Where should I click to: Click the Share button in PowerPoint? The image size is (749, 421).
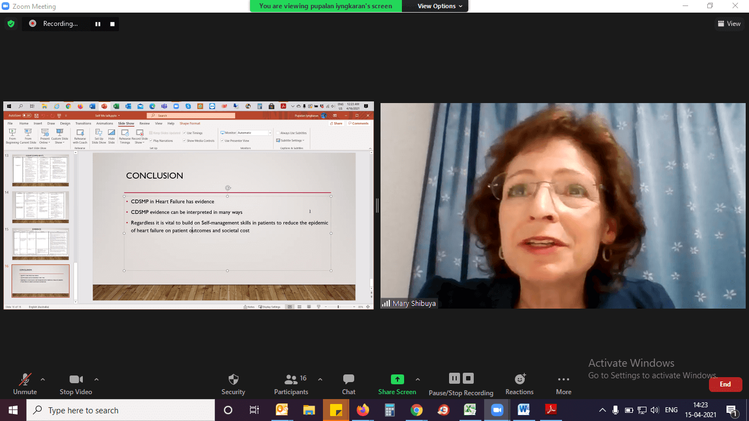tap(336, 123)
